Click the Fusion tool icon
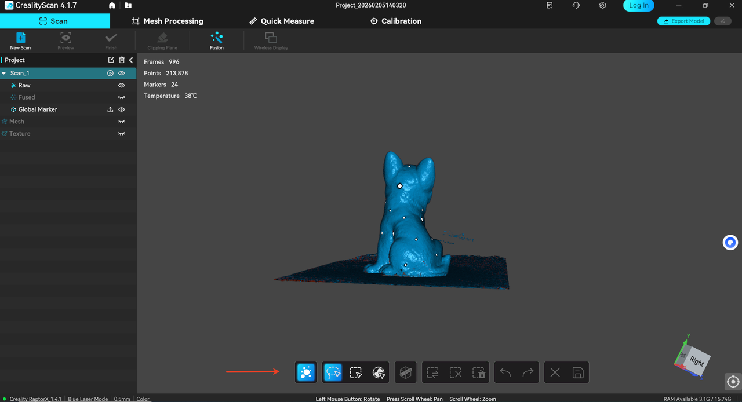The width and height of the screenshot is (742, 402). point(217,40)
